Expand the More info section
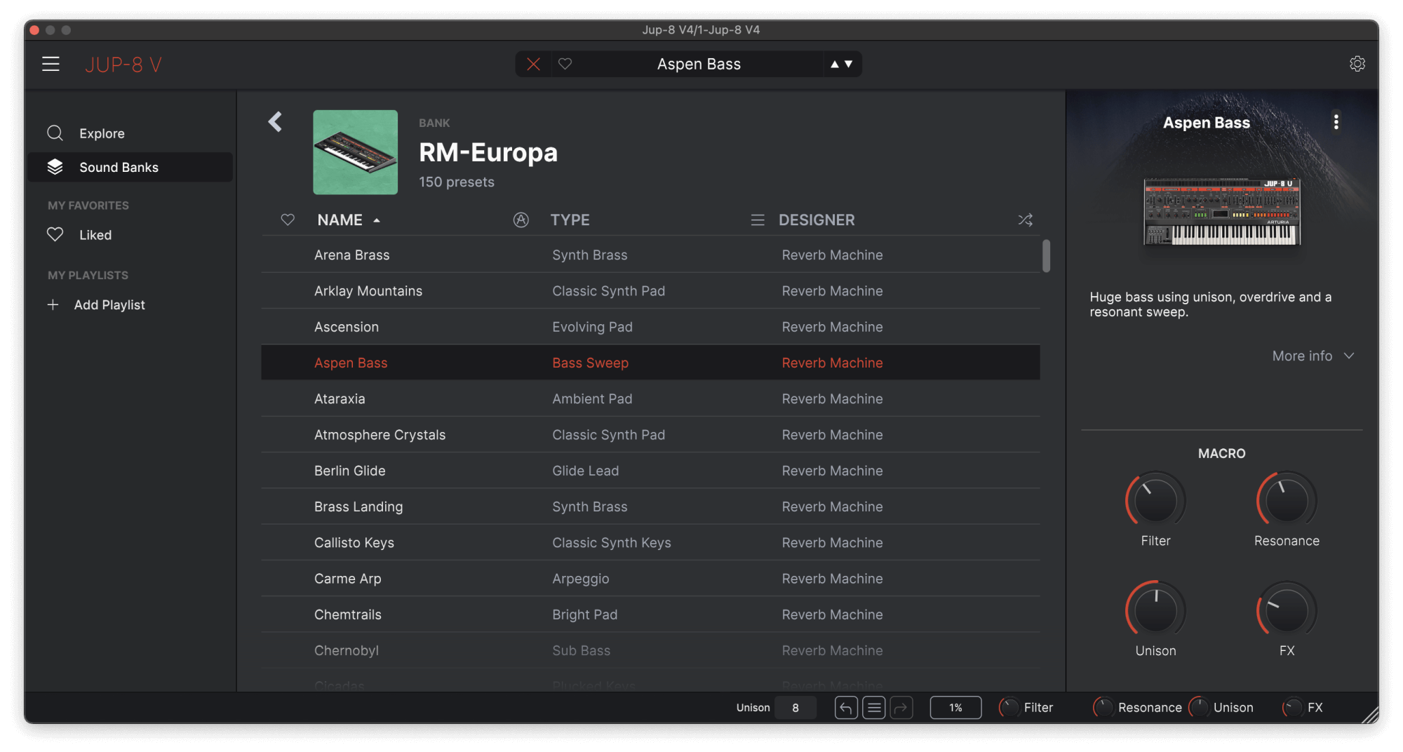Viewport: 1403px width, 752px height. point(1313,356)
